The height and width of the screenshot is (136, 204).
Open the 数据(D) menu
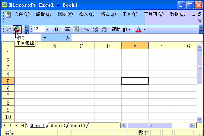(x=178, y=14)
